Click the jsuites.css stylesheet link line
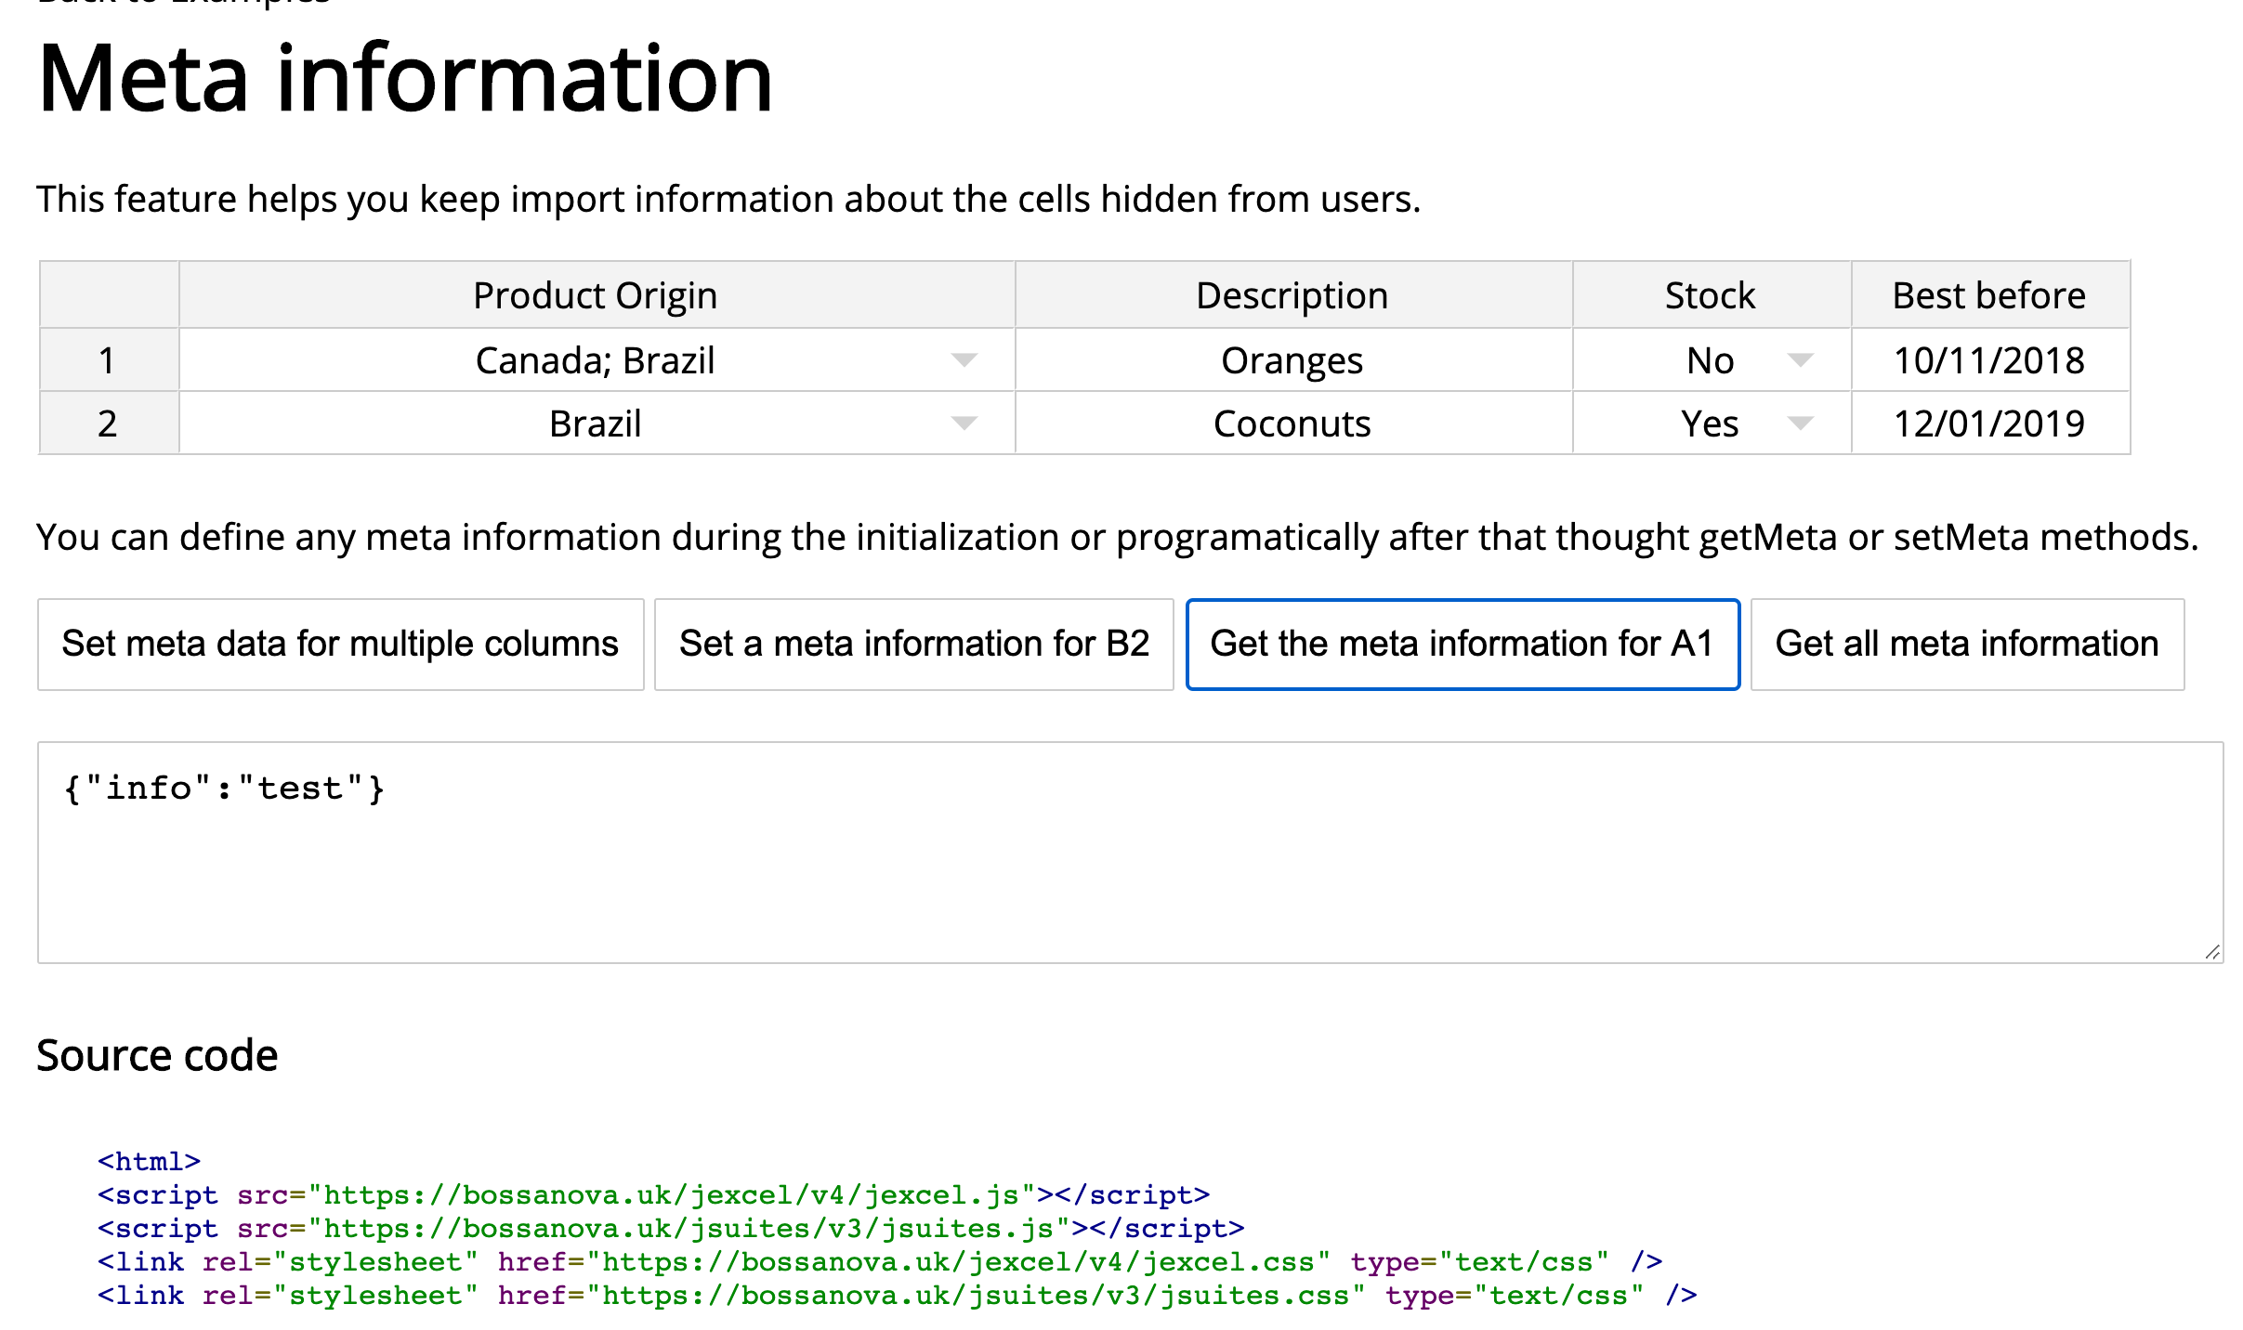This screenshot has width=2243, height=1330. [x=898, y=1295]
